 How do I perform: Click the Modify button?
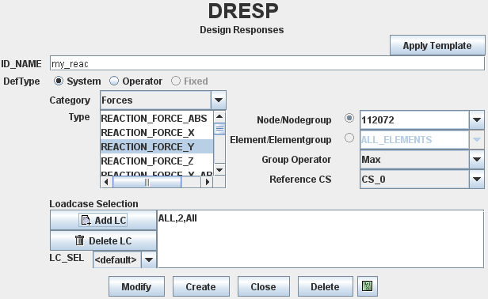tap(136, 286)
